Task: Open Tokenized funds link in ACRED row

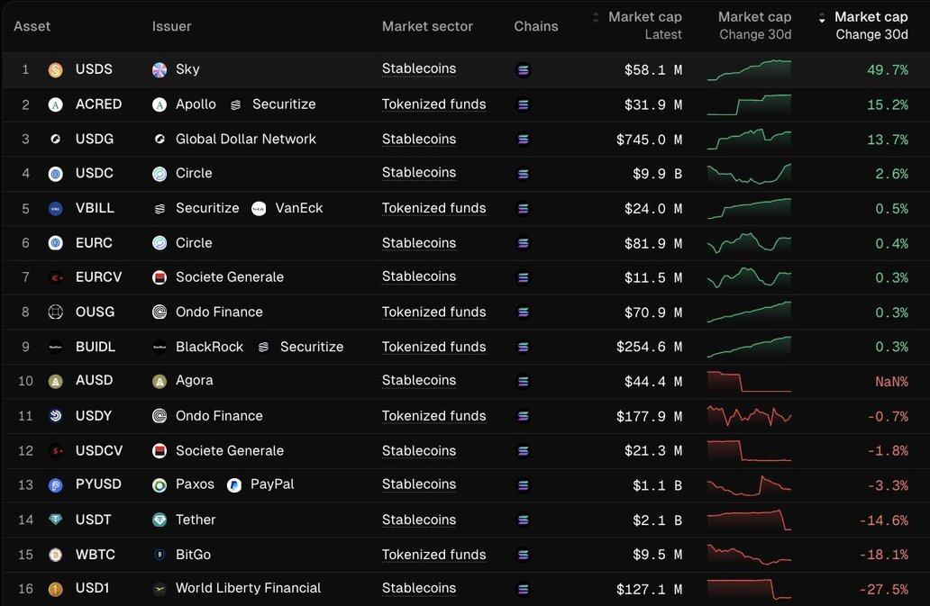Action: 433,104
